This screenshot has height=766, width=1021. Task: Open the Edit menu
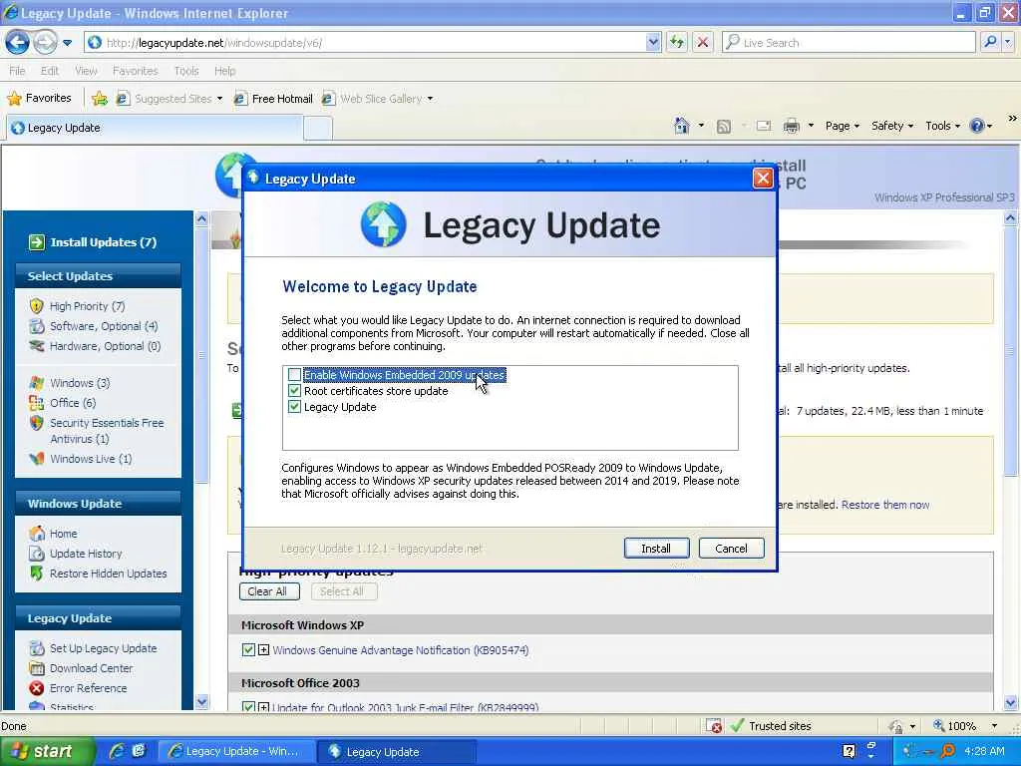coord(50,71)
